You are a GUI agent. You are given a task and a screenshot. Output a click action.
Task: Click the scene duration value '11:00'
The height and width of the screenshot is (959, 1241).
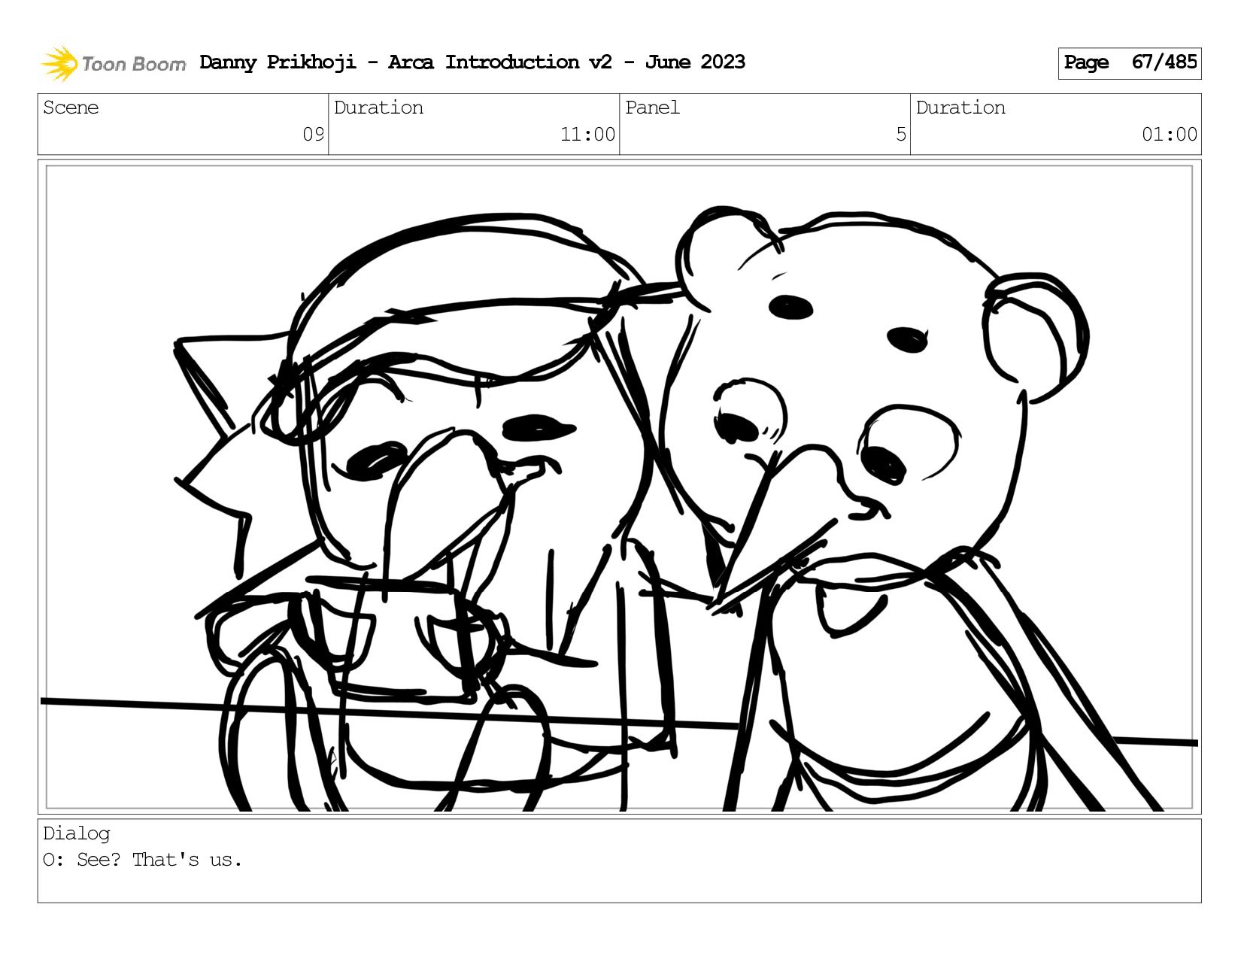588,135
